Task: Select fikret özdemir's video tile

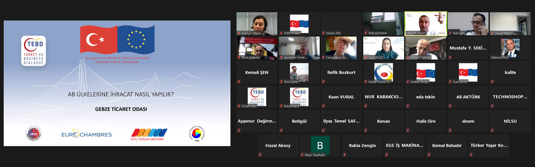Action: coord(257,48)
